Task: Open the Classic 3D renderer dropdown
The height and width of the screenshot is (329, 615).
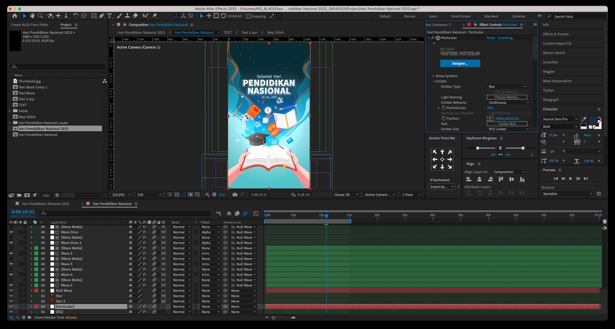Action: tap(346, 195)
